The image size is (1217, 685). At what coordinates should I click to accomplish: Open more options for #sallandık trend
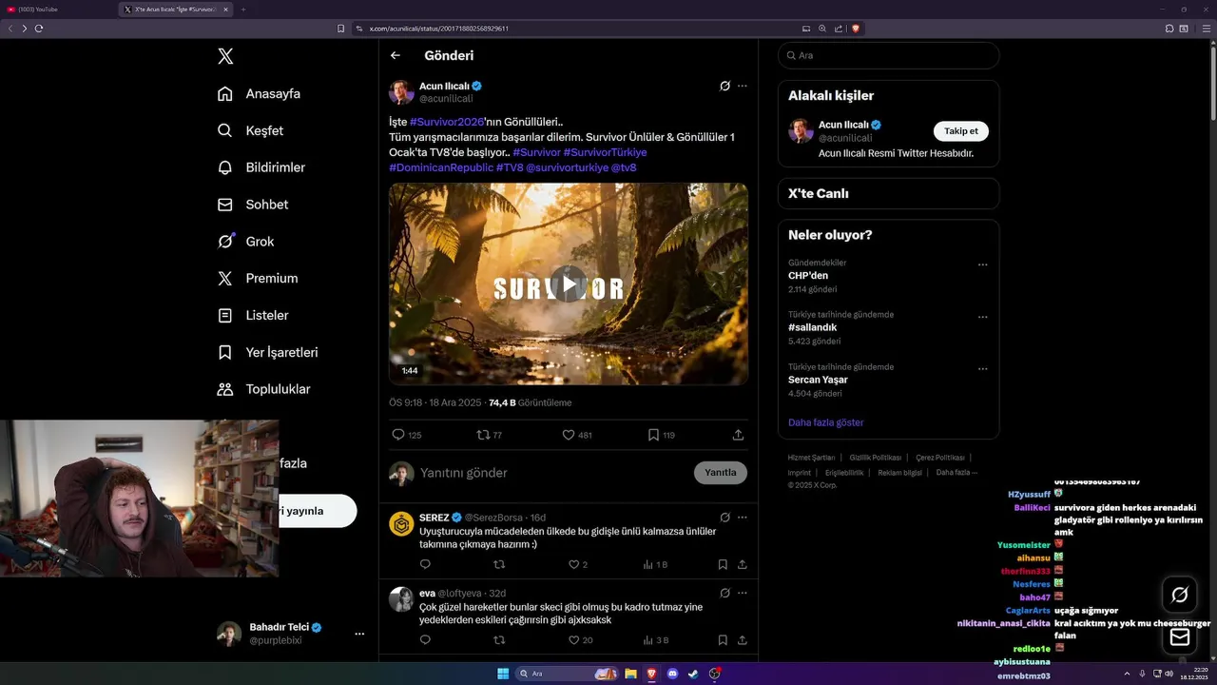coord(982,317)
